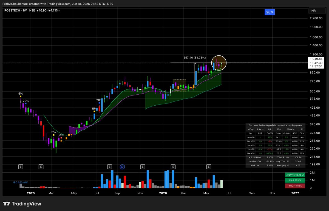Click the Jun-25 quarter row label
329x211 pixels.
[251, 149]
